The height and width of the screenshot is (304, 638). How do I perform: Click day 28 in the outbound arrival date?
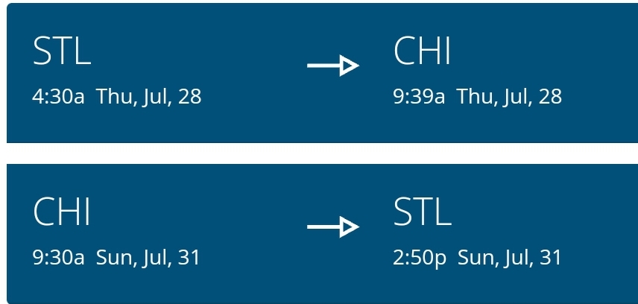[x=550, y=97]
